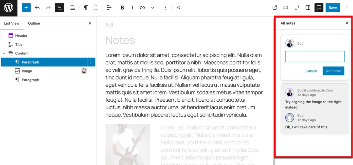
Task: Open the block inserter plus button
Action: [x=26, y=8]
